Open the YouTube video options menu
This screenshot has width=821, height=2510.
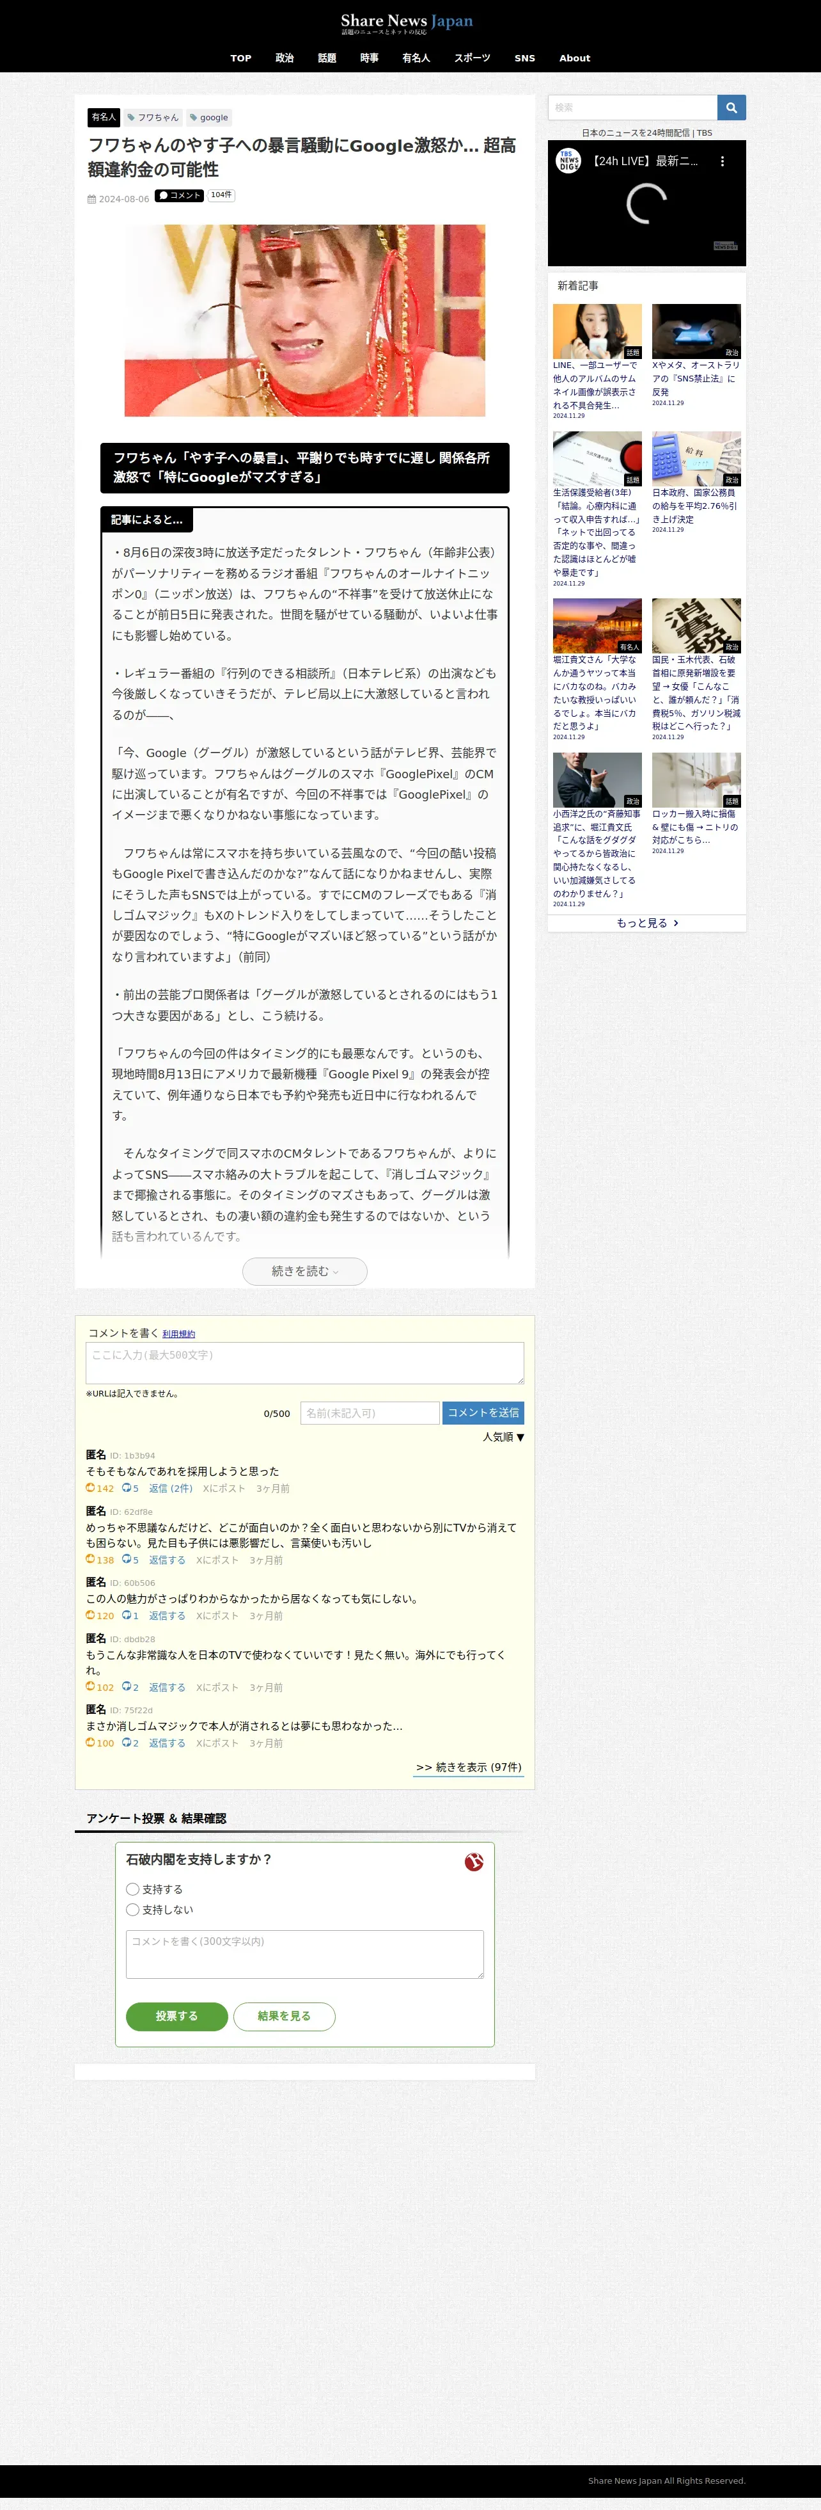click(x=722, y=162)
